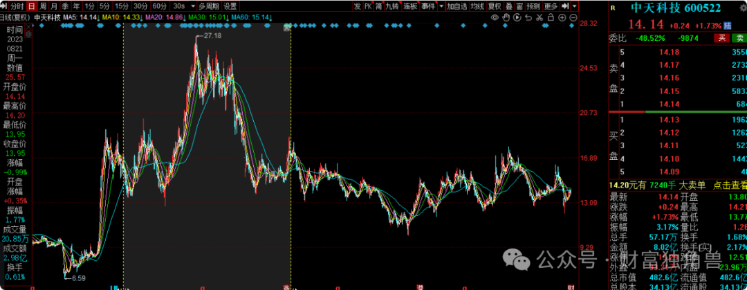Toggle the 连板 indicator button
Screen dimensions: 747x290
coord(410,6)
